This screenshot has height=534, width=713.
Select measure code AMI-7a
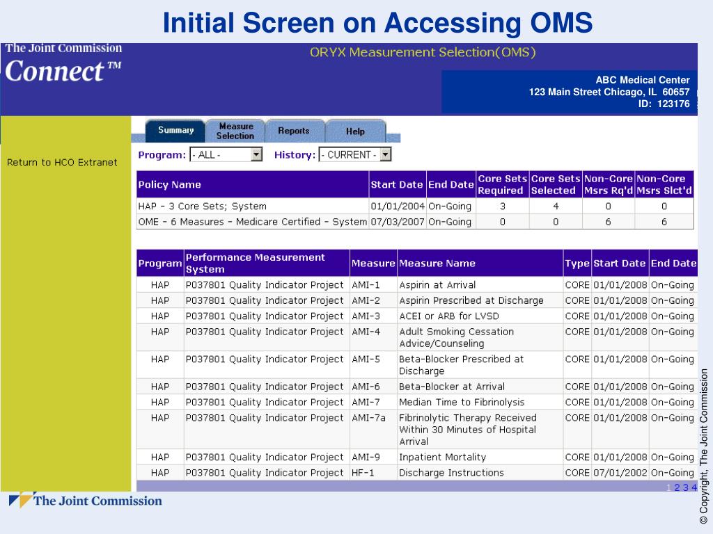pyautogui.click(x=368, y=418)
